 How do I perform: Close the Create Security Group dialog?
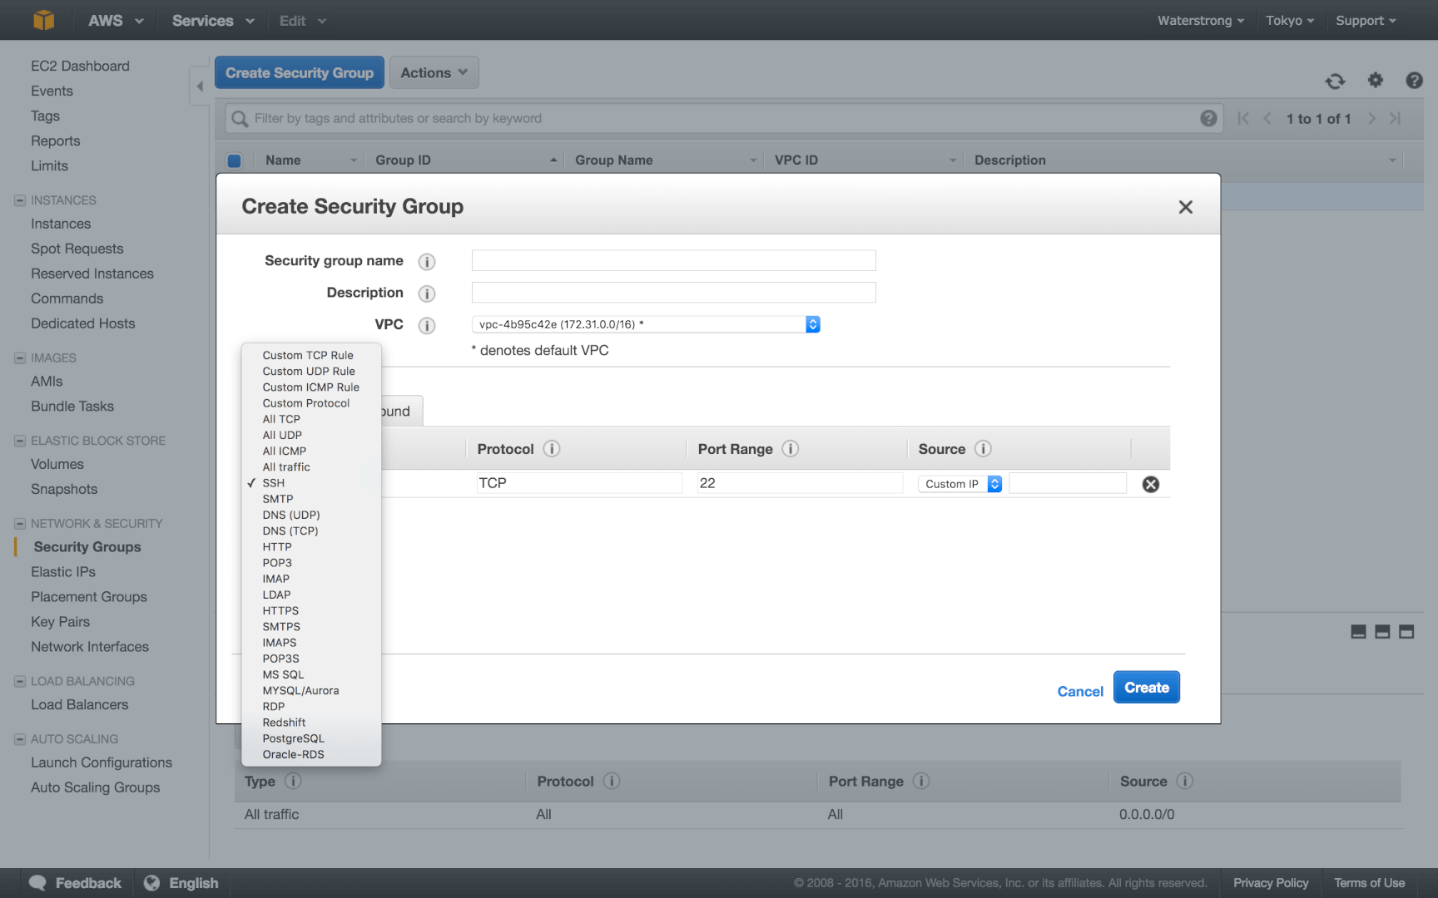[1186, 207]
